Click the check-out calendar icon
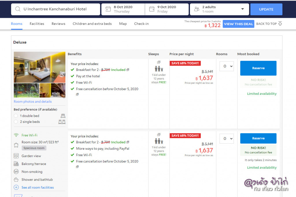This screenshot has height=197, width=296. click(152, 9)
